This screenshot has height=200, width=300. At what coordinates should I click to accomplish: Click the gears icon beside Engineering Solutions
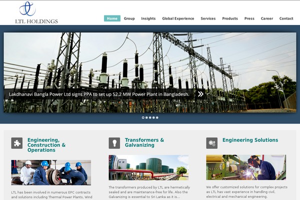tap(212, 143)
